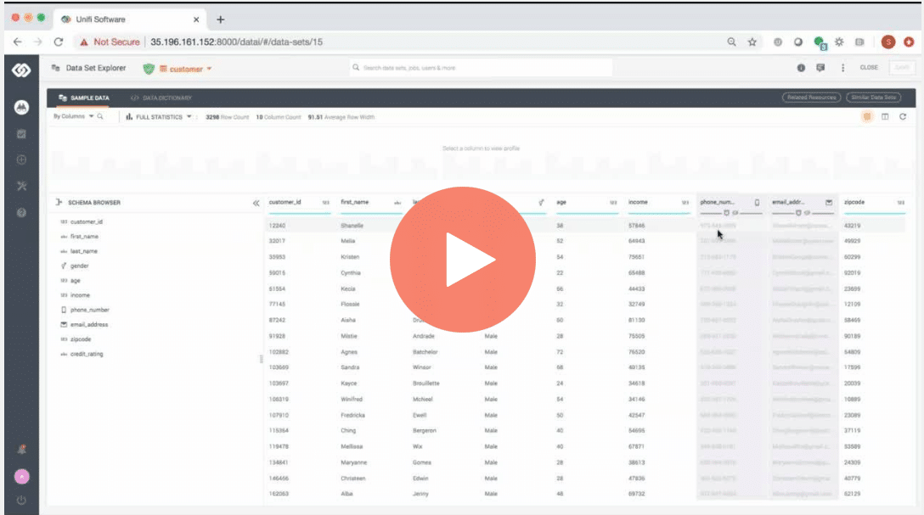
Task: Click the phone icon on phone_number column header
Action: tap(758, 202)
